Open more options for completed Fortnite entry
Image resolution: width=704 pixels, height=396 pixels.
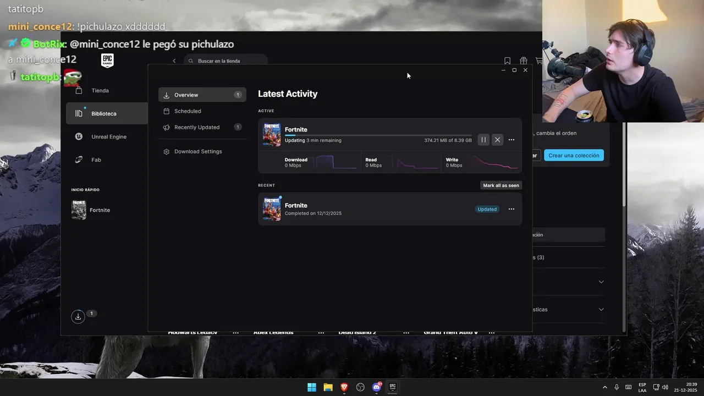tap(512, 209)
